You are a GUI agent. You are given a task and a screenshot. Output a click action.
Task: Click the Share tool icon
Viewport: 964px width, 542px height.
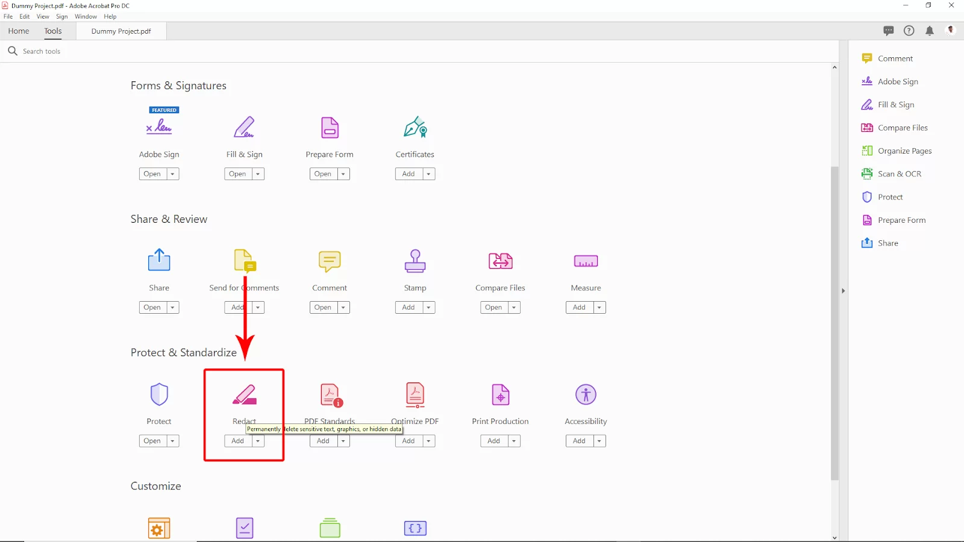coord(159,260)
